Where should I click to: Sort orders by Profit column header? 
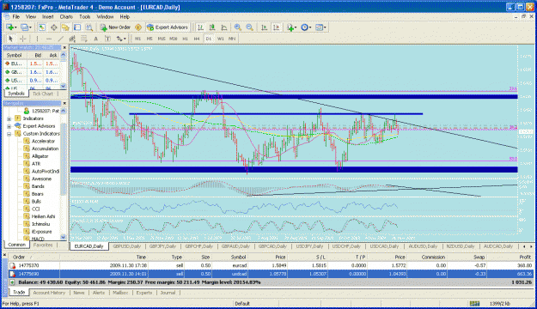(x=525, y=257)
